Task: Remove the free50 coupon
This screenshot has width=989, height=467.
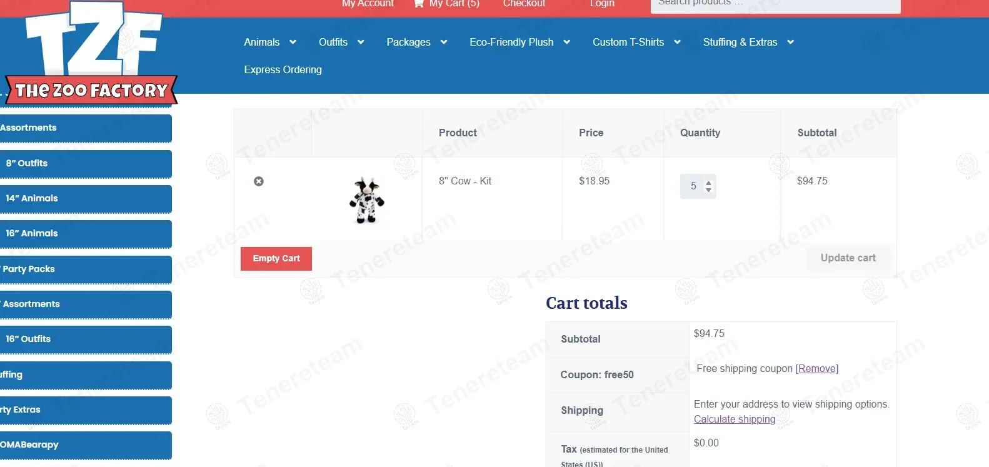Action: 816,369
